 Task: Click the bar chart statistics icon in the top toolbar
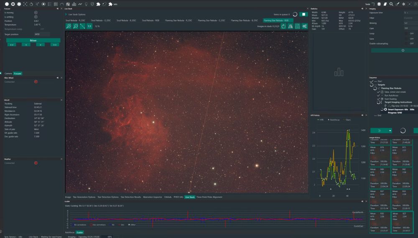coord(74,4)
